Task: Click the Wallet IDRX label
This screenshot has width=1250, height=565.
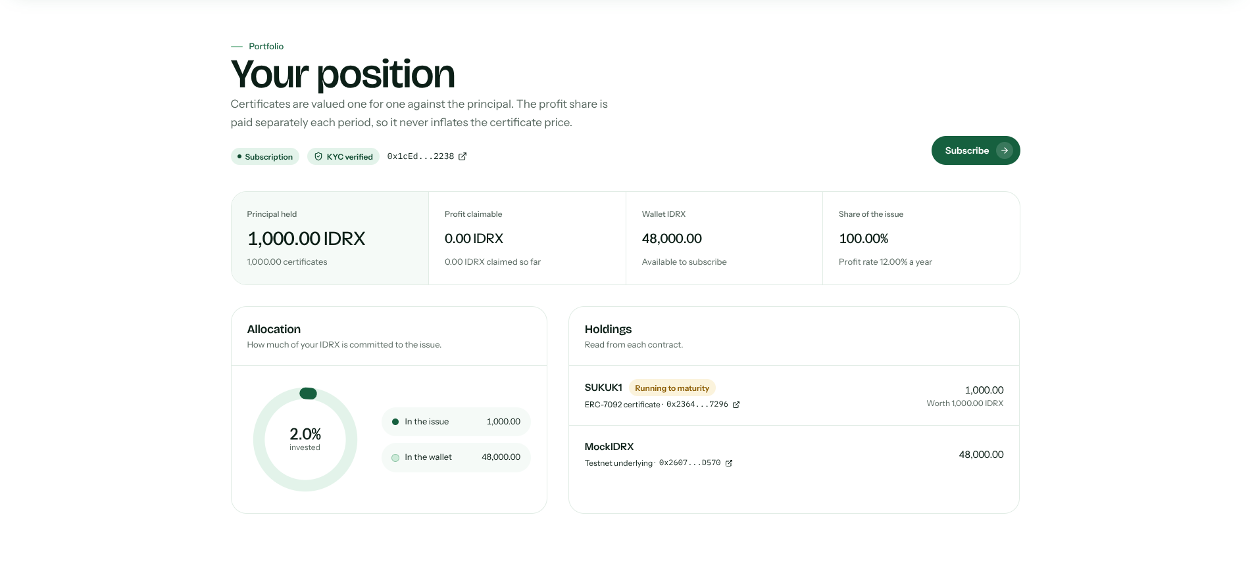Action: click(x=664, y=214)
